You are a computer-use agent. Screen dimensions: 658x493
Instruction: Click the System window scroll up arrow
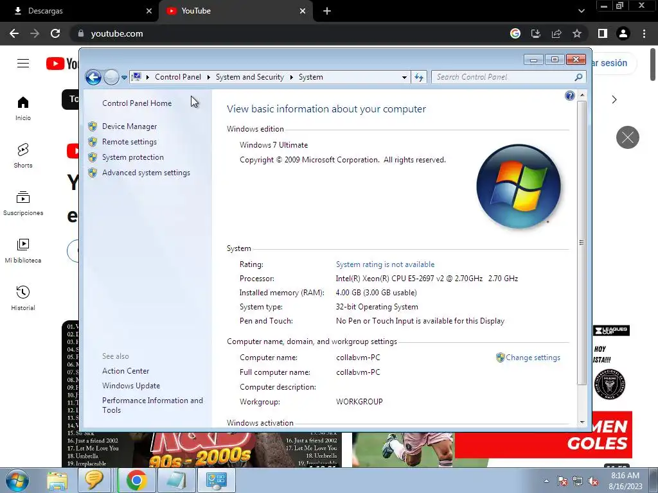[x=582, y=95]
